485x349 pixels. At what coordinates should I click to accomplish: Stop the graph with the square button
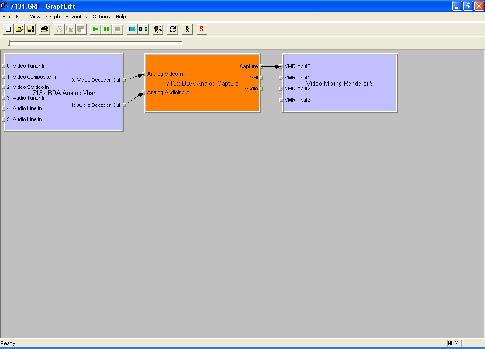pos(117,29)
